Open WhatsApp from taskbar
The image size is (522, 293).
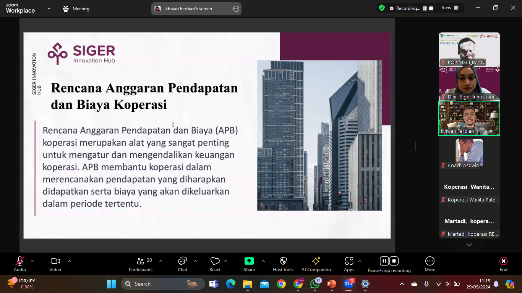click(x=315, y=284)
